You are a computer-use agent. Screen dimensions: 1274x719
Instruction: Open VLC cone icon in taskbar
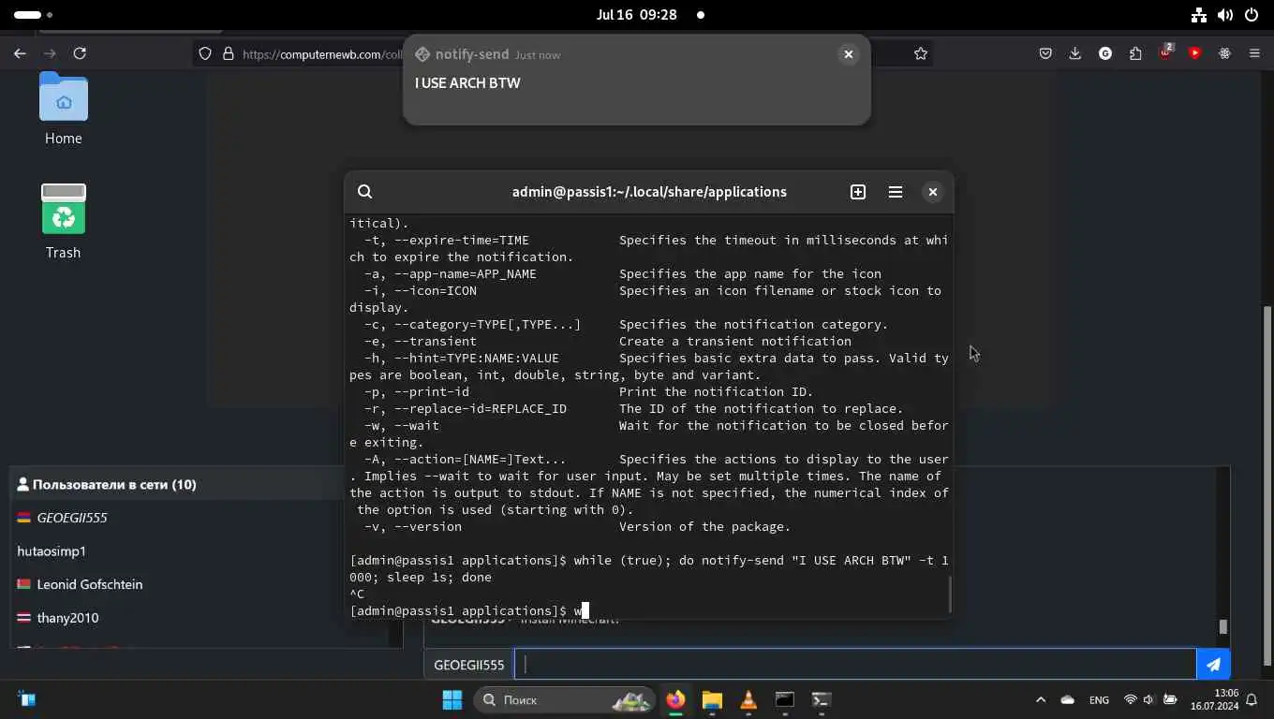(748, 699)
